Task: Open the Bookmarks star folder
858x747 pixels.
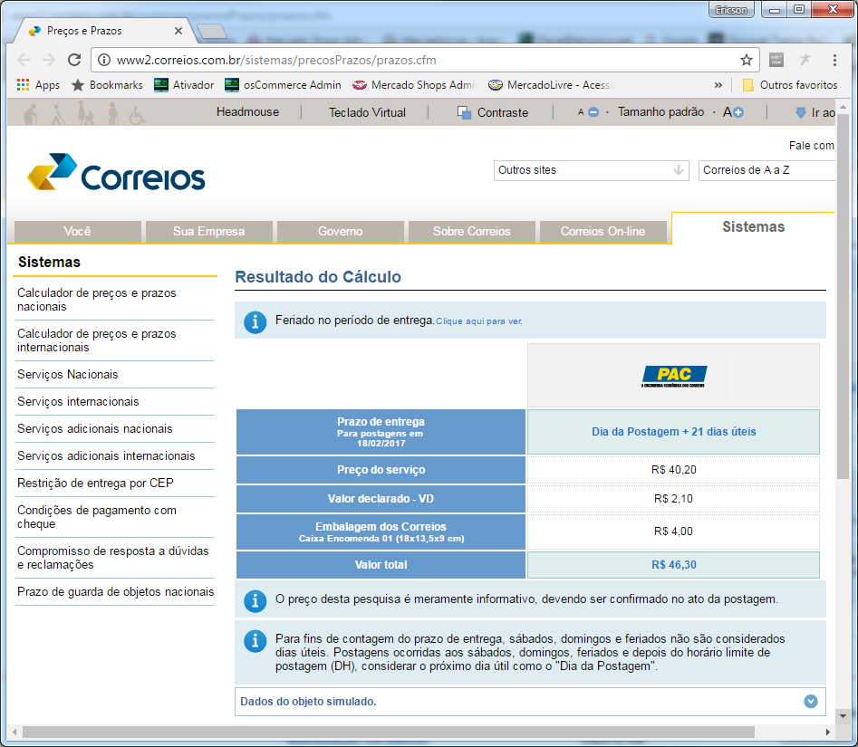Action: point(107,85)
